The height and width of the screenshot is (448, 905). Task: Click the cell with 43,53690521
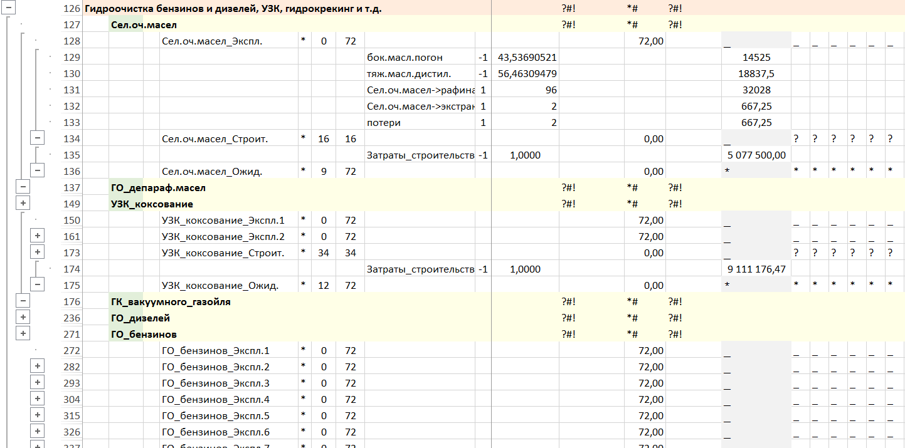coord(526,58)
